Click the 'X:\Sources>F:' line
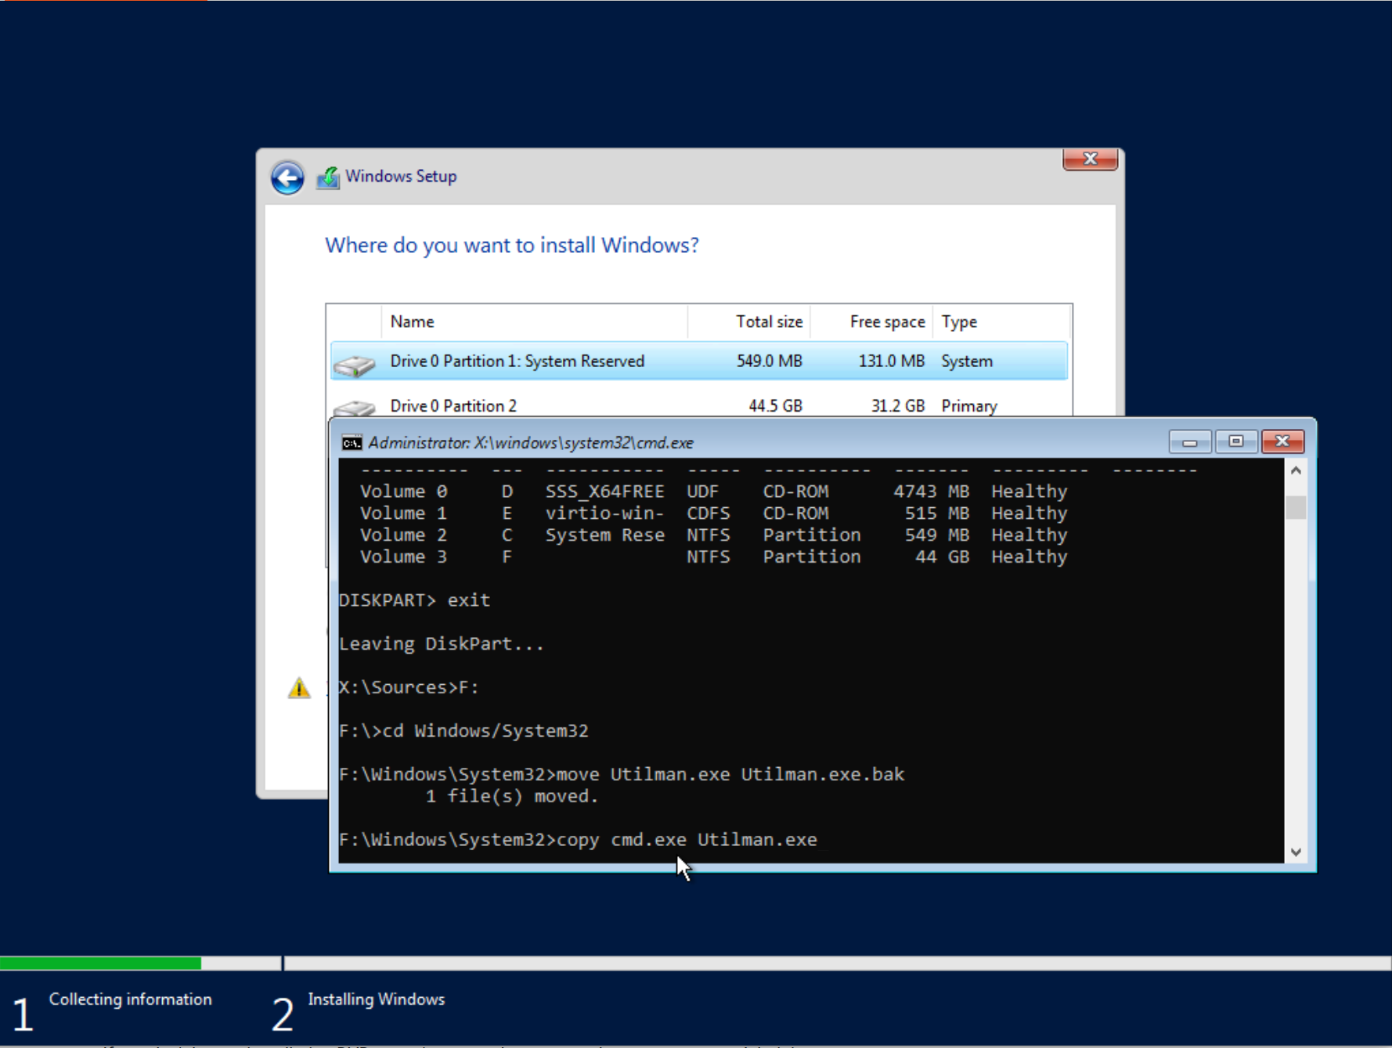The width and height of the screenshot is (1392, 1048). 409,687
